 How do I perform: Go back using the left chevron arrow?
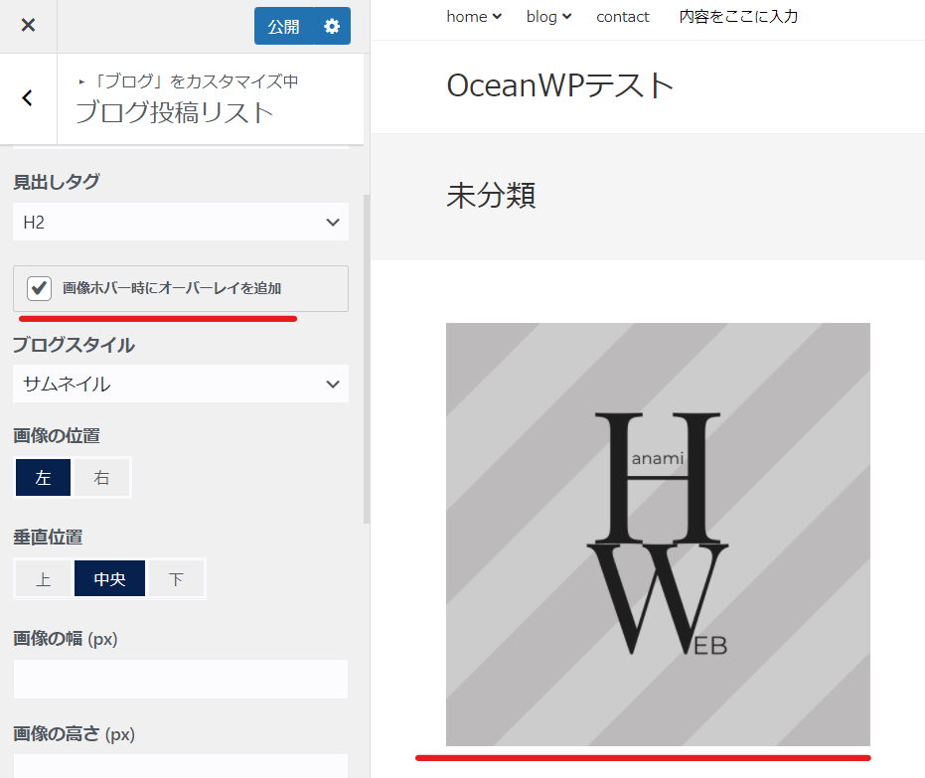coord(27,98)
